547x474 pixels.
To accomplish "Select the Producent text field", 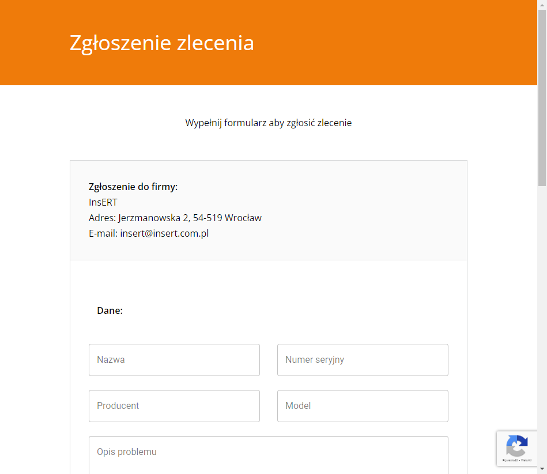I will point(174,406).
